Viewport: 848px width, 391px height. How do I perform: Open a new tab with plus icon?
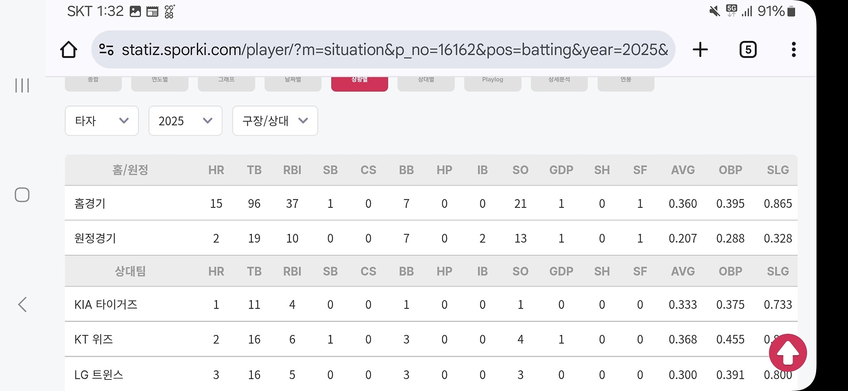(700, 49)
